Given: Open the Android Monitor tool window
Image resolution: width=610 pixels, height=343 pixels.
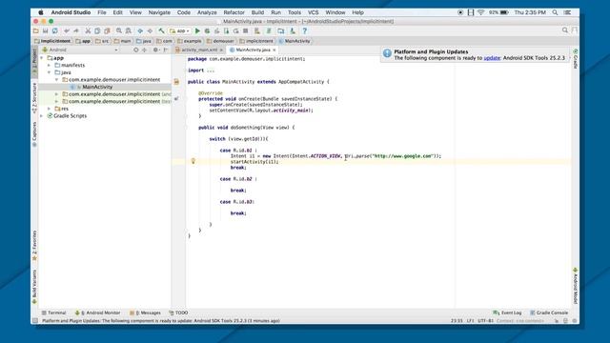Looking at the screenshot, I should point(97,313).
